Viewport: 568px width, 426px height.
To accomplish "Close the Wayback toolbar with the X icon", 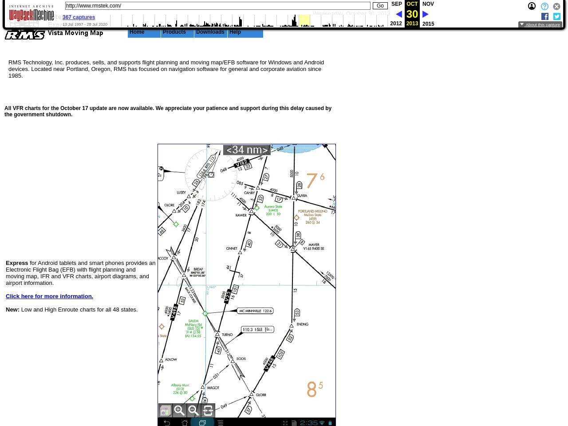I will click(556, 6).
